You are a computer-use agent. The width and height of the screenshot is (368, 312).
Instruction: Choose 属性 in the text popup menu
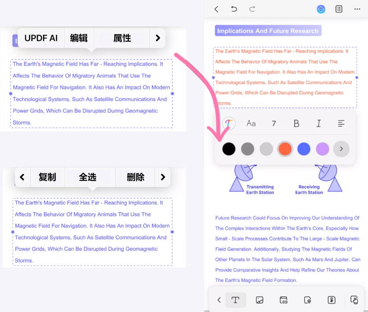click(x=122, y=38)
